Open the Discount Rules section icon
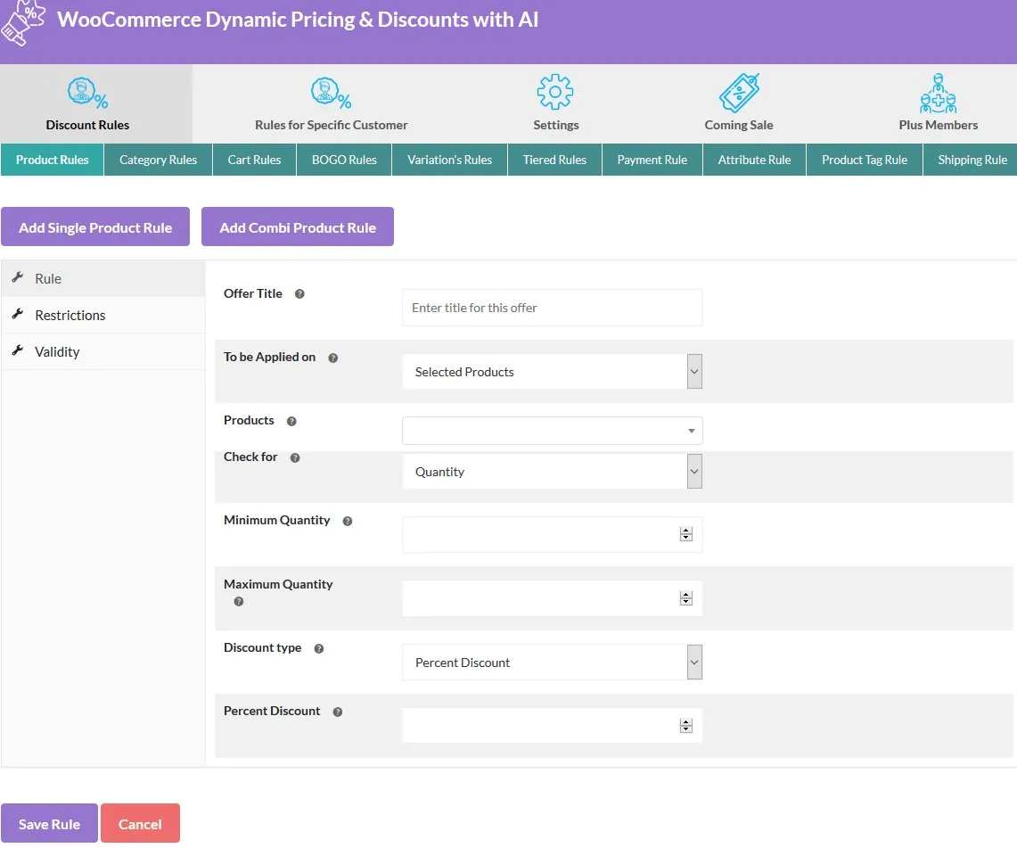Viewport: 1017px width, 848px height. tap(86, 93)
